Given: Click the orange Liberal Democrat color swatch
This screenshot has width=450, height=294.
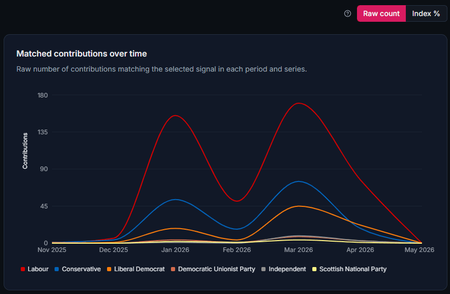Looking at the screenshot, I should pos(109,269).
